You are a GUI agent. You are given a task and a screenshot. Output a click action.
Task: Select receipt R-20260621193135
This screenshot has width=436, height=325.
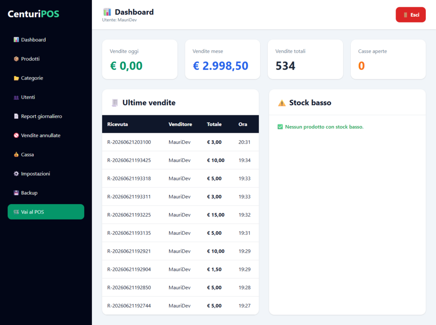coord(129,233)
